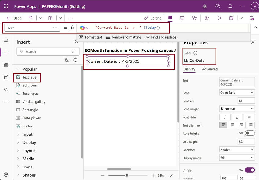Click the Back arrow button
This screenshot has height=180, width=259.
[14, 18]
